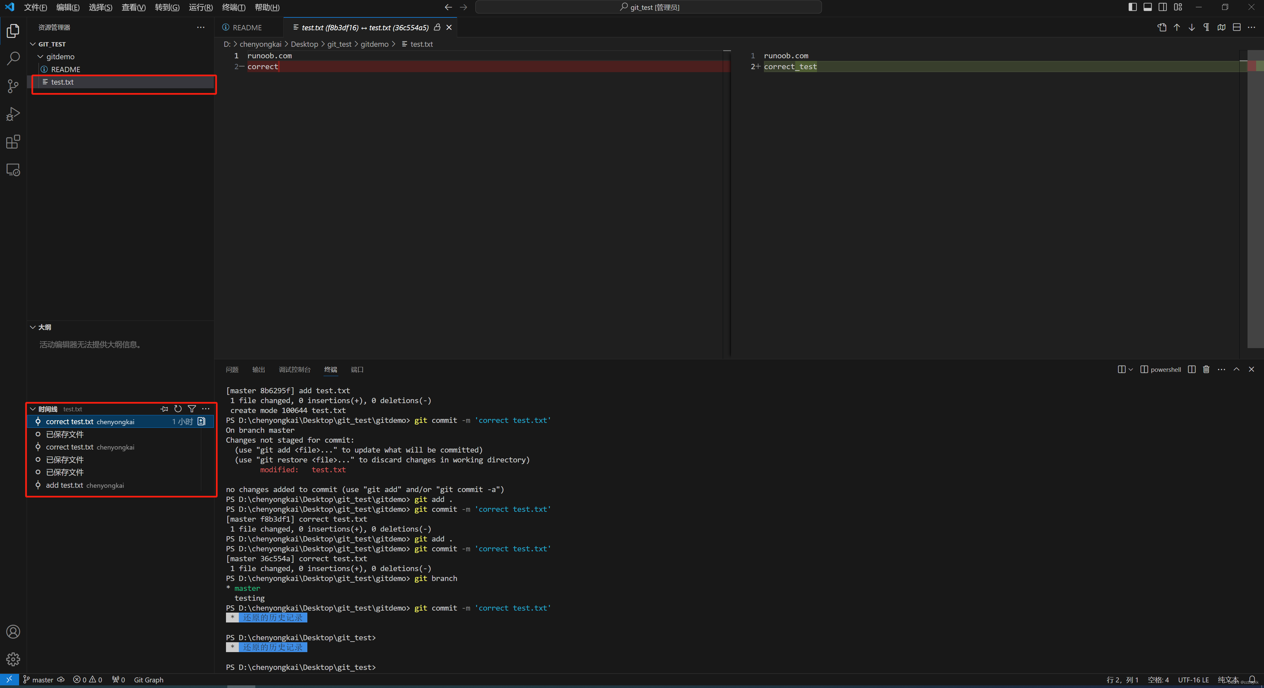
Task: Close the bottom terminal panel
Action: [x=1251, y=370]
